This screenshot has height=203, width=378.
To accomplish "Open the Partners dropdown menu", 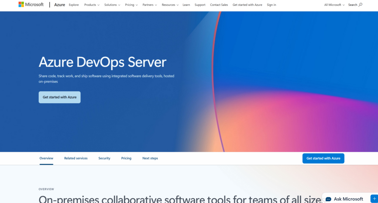I will coord(150,5).
